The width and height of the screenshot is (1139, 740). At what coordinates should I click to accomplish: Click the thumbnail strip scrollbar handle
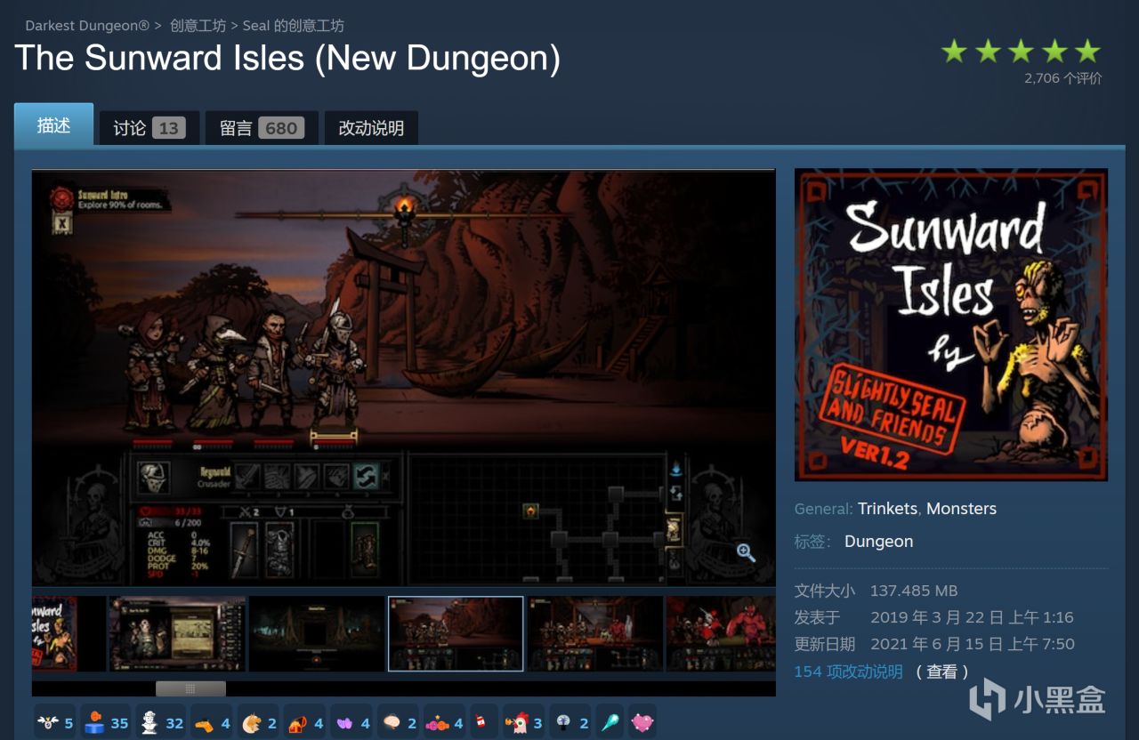point(190,688)
